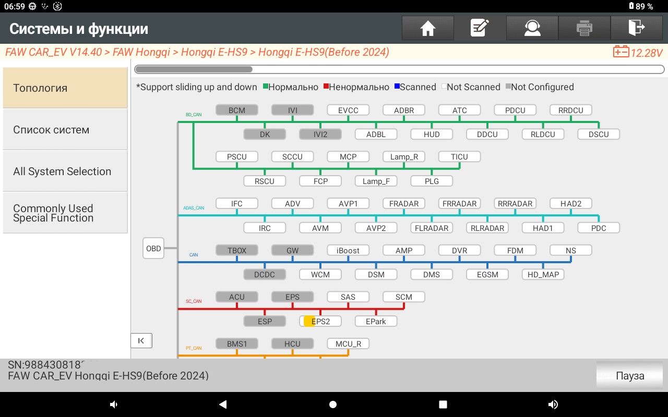This screenshot has width=668, height=417.
Task: Open the Топология tab
Action: click(65, 88)
